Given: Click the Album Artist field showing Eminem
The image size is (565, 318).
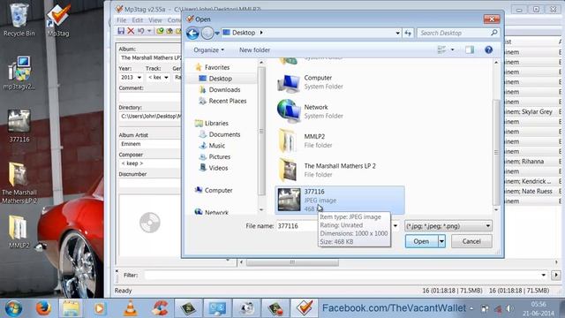Looking at the screenshot, I should (x=151, y=144).
